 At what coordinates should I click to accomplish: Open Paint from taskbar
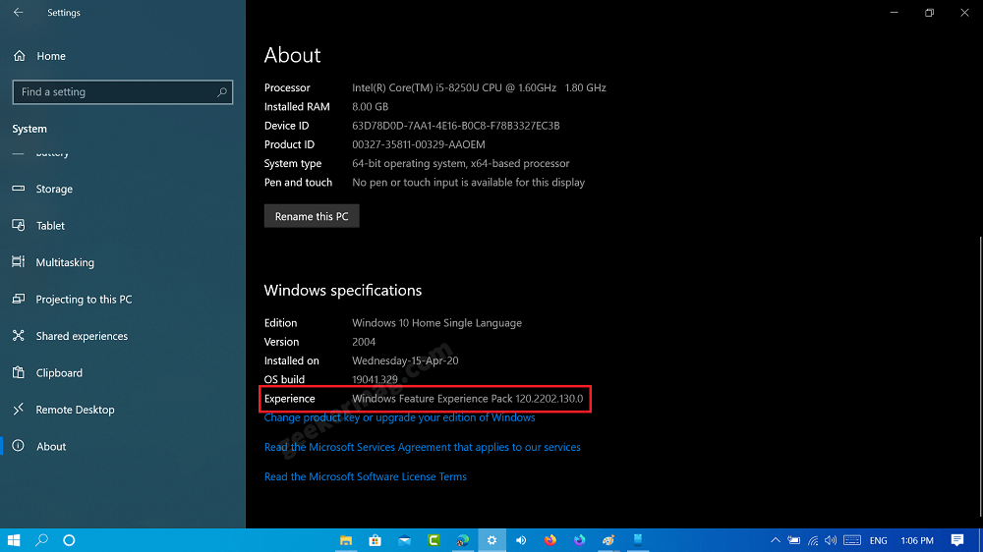coord(608,540)
